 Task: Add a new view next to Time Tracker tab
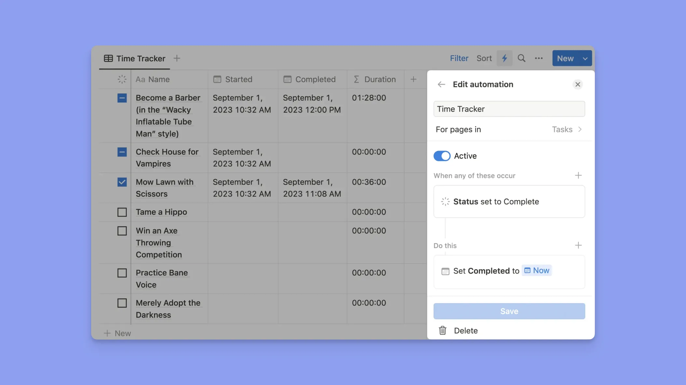tap(177, 58)
